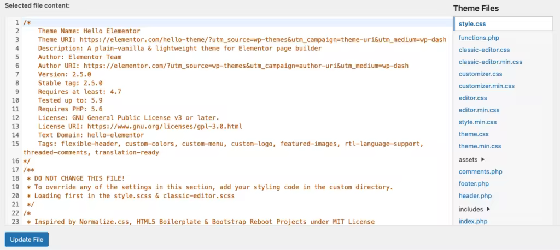Open classic-editor.css file

(x=485, y=50)
